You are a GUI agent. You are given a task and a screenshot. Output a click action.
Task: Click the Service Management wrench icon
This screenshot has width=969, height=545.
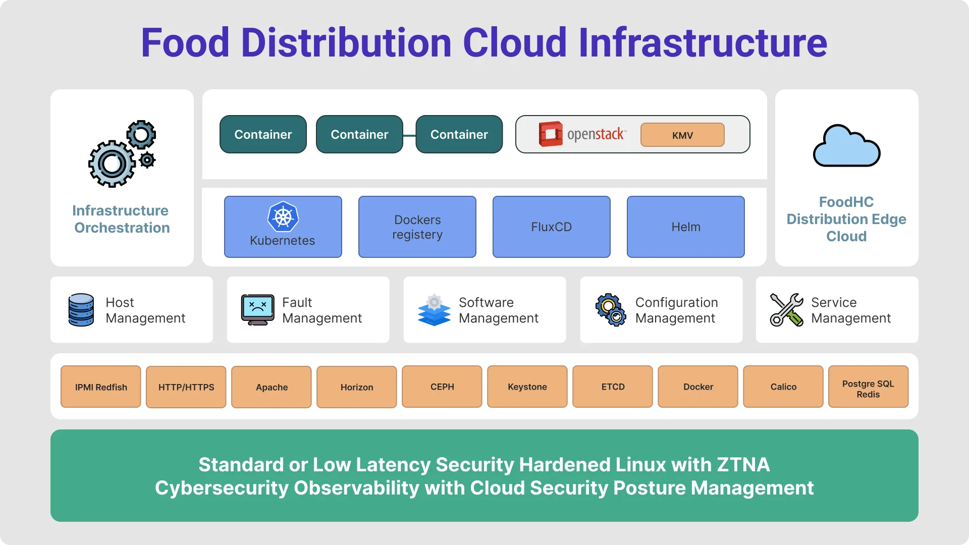click(x=786, y=310)
